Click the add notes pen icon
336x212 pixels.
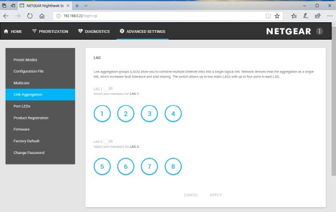tap(306, 16)
